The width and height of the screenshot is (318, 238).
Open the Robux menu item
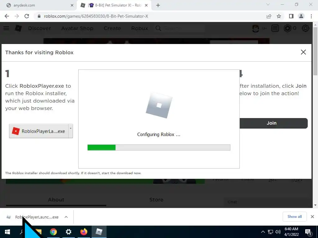(139, 28)
